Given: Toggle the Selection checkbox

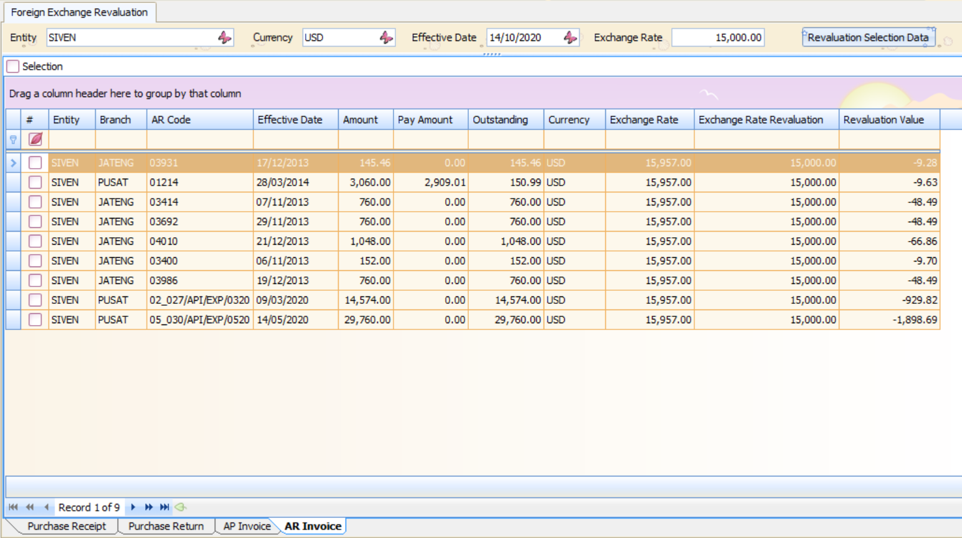Looking at the screenshot, I should (x=13, y=66).
